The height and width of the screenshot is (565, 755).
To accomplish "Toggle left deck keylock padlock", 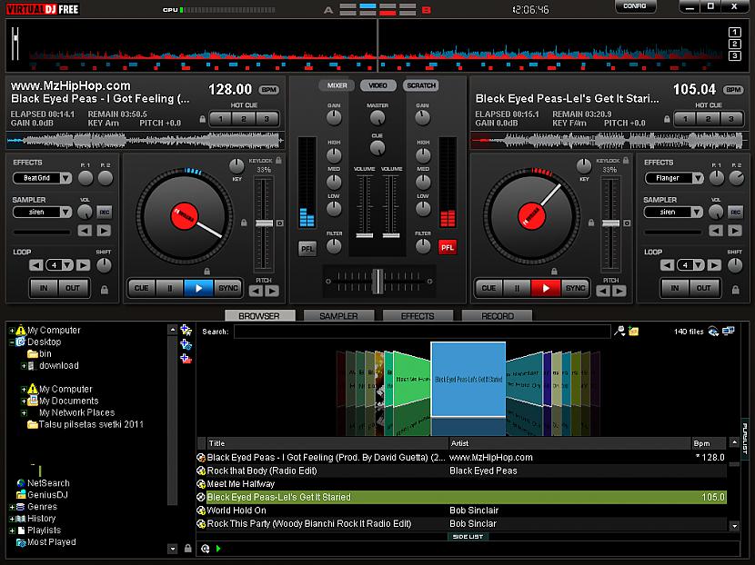I will pos(278,160).
